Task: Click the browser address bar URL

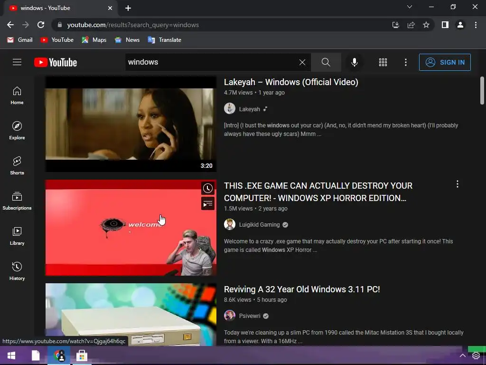Action: (x=133, y=25)
